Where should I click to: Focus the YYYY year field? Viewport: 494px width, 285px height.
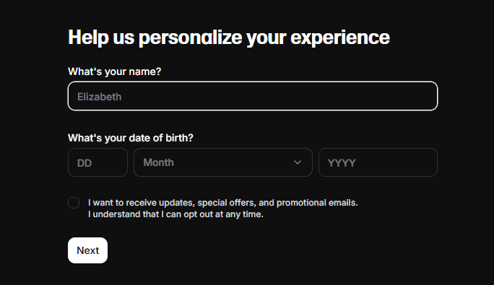point(378,162)
